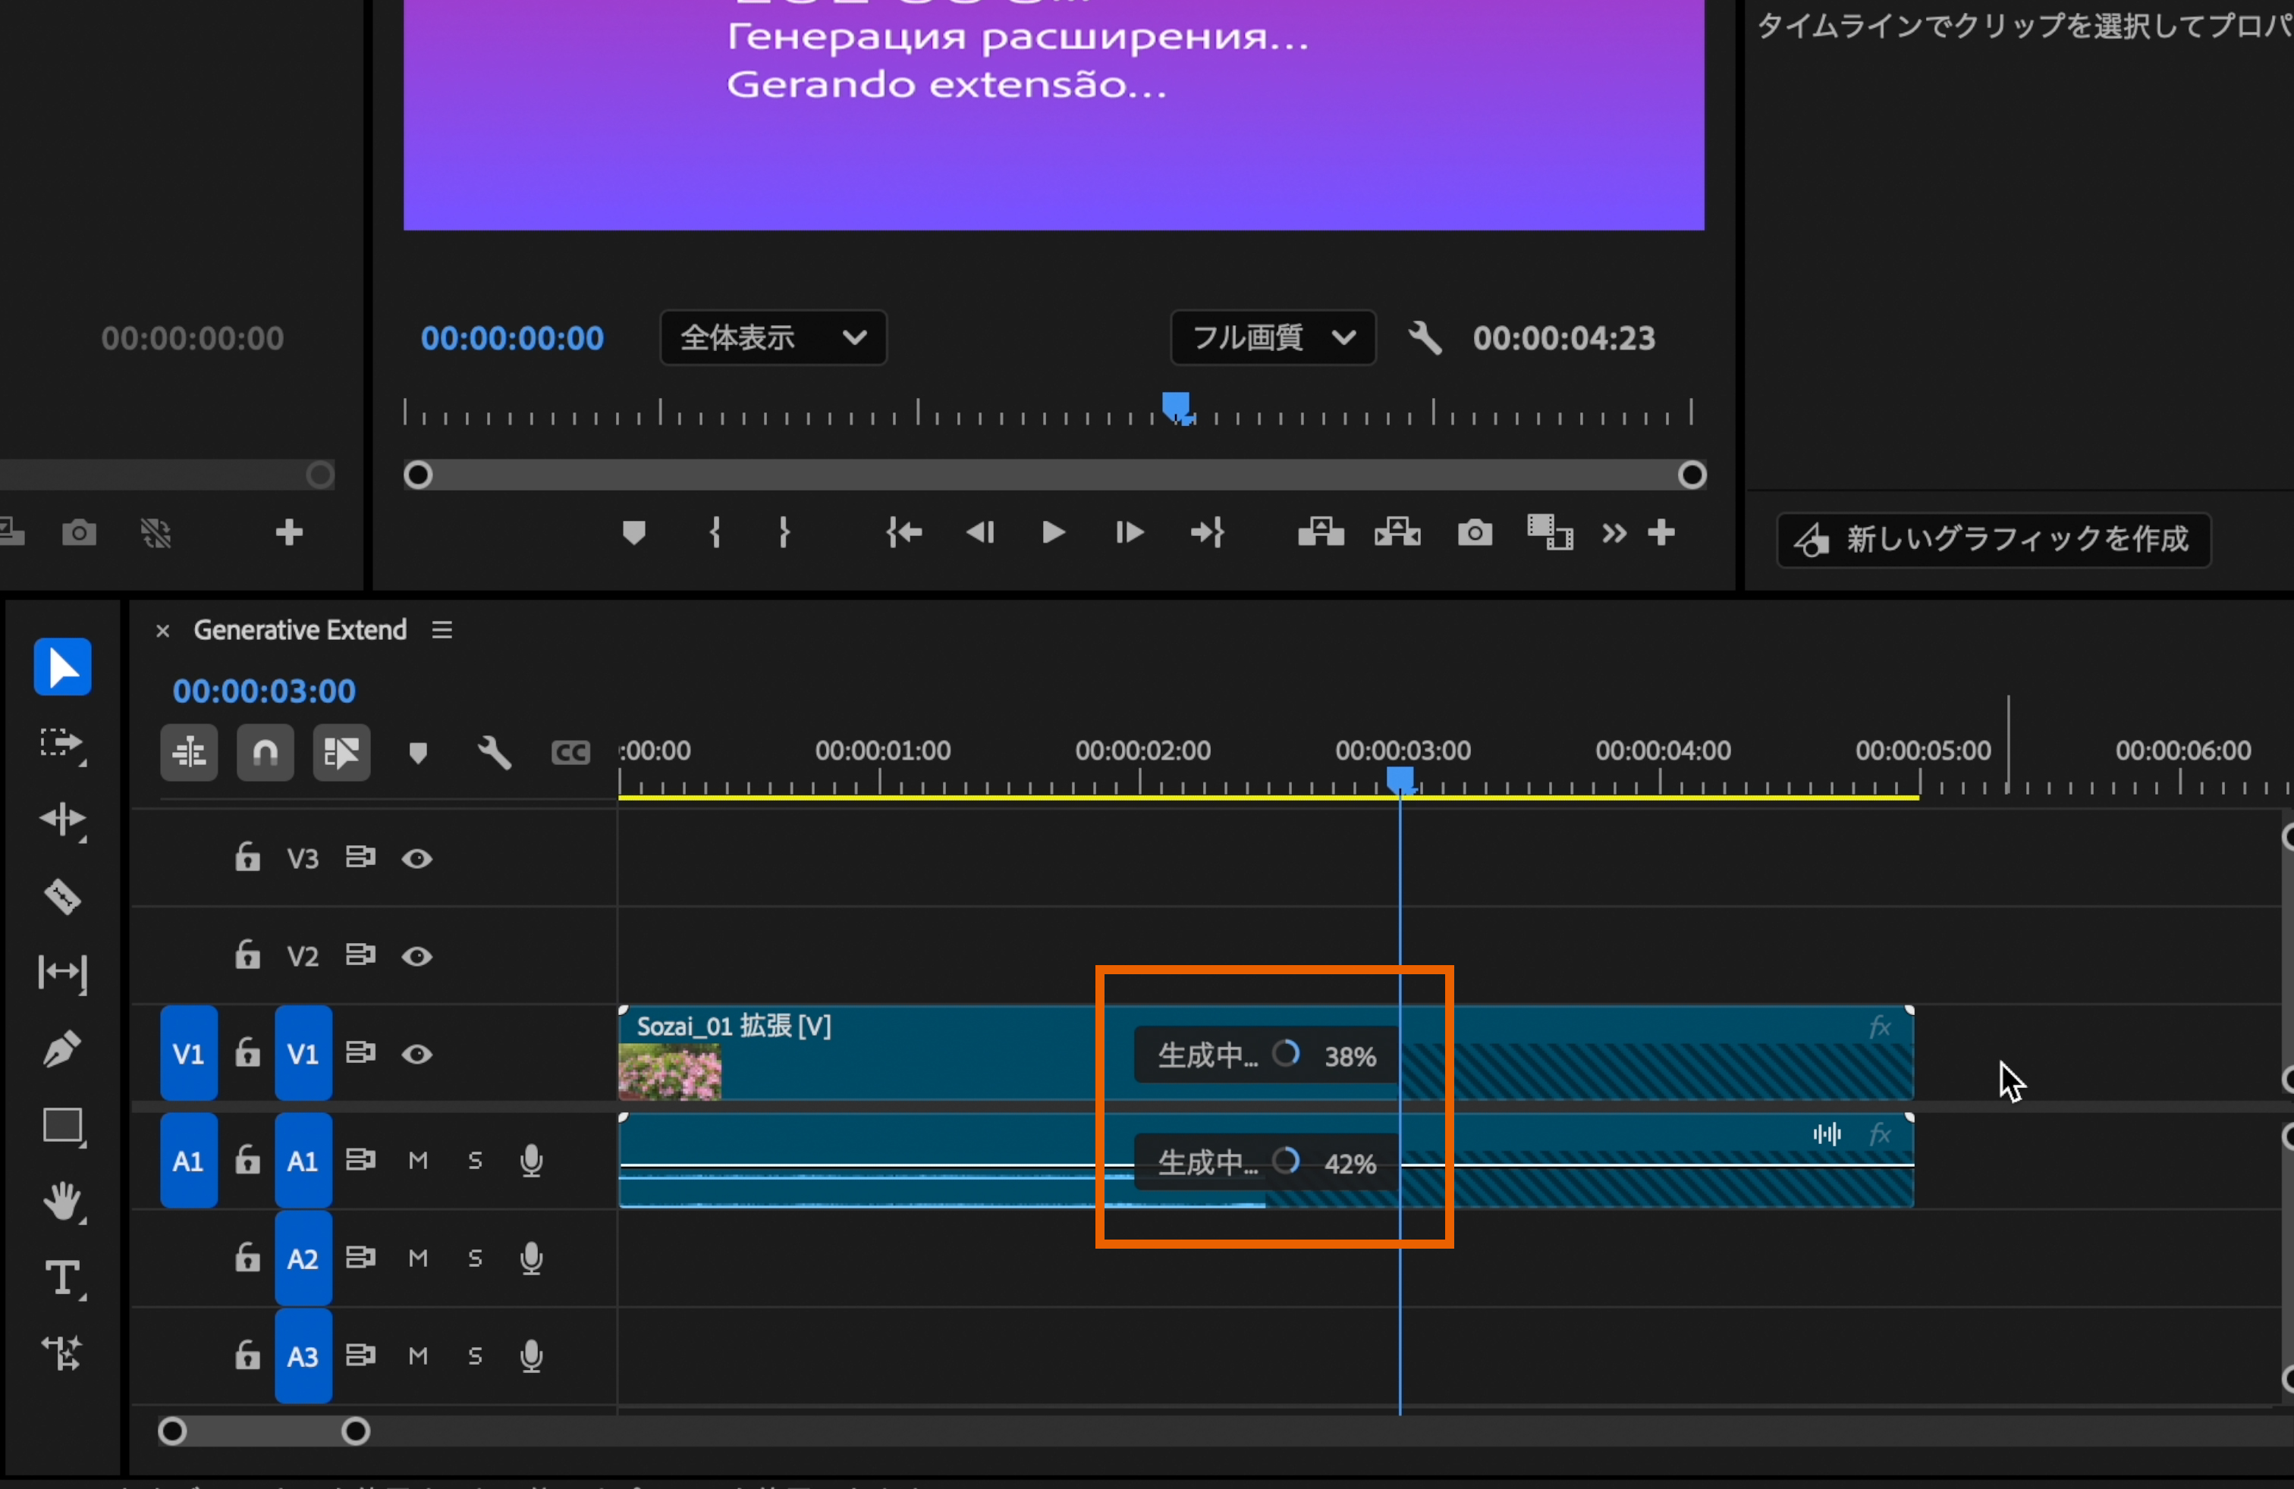The height and width of the screenshot is (1489, 2294).
Task: Open フル画質 playback resolution dropdown
Action: point(1272,338)
